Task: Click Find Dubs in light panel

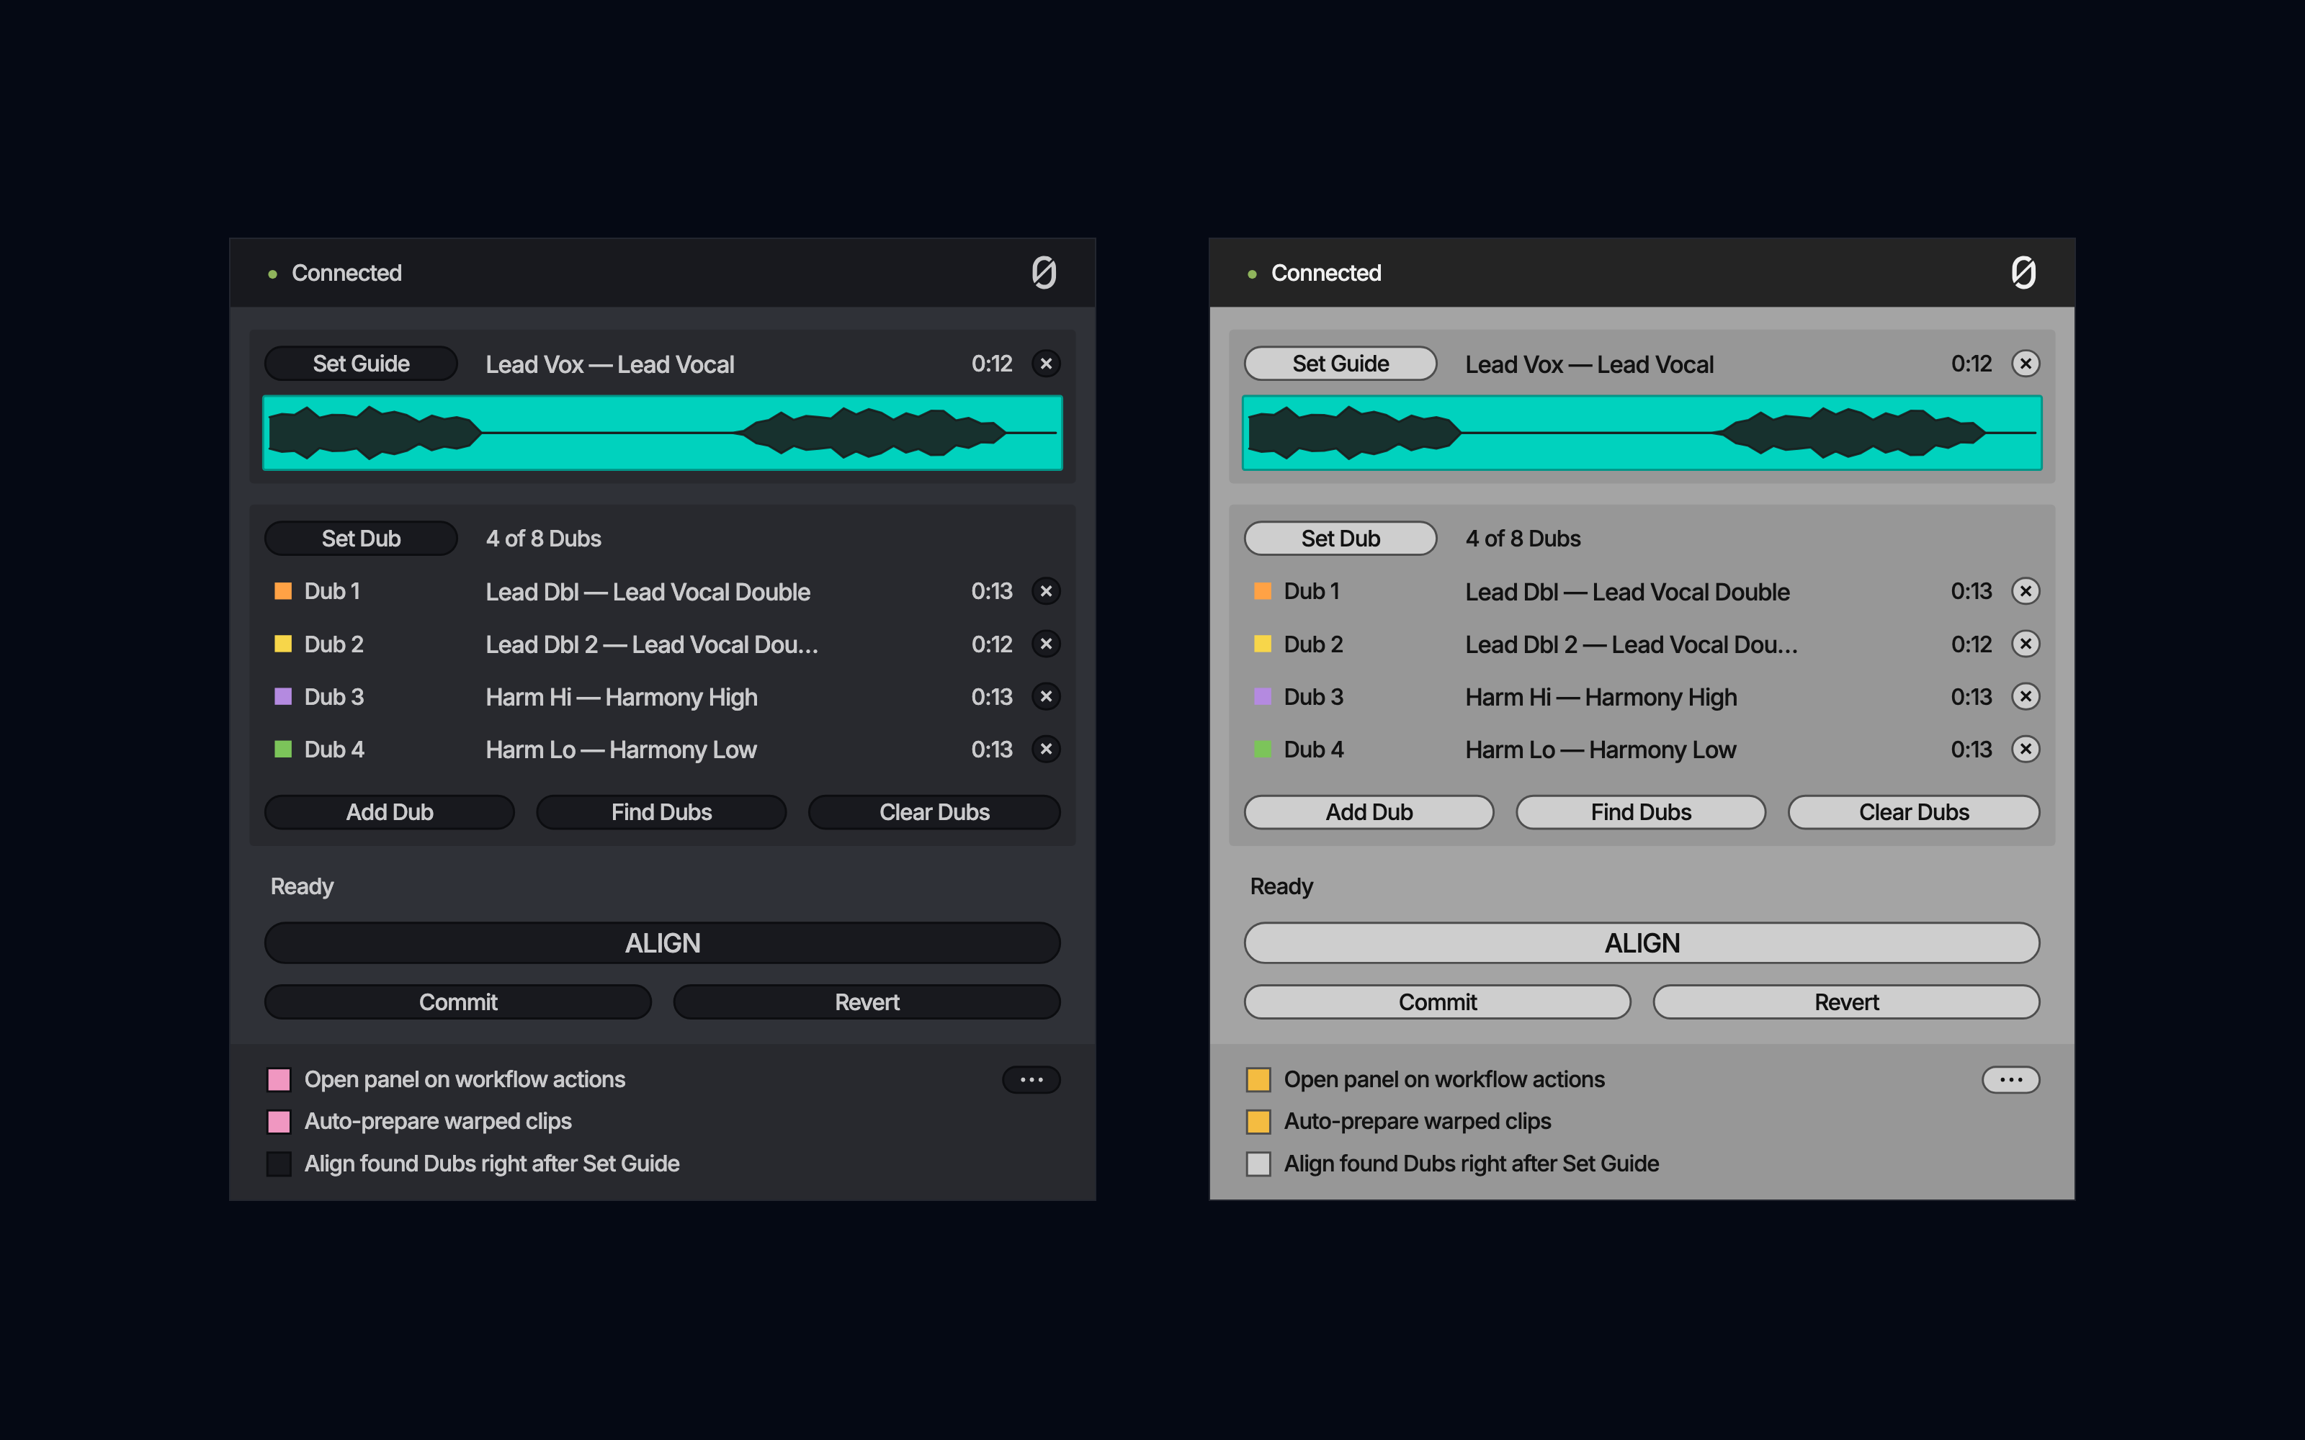Action: (1641, 812)
